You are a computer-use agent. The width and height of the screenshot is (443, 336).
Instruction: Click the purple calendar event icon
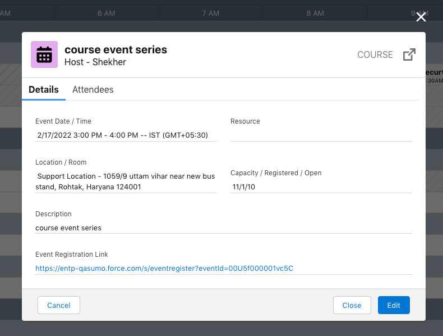click(44, 55)
